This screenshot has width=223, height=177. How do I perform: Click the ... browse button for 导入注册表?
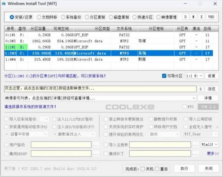point(195,145)
